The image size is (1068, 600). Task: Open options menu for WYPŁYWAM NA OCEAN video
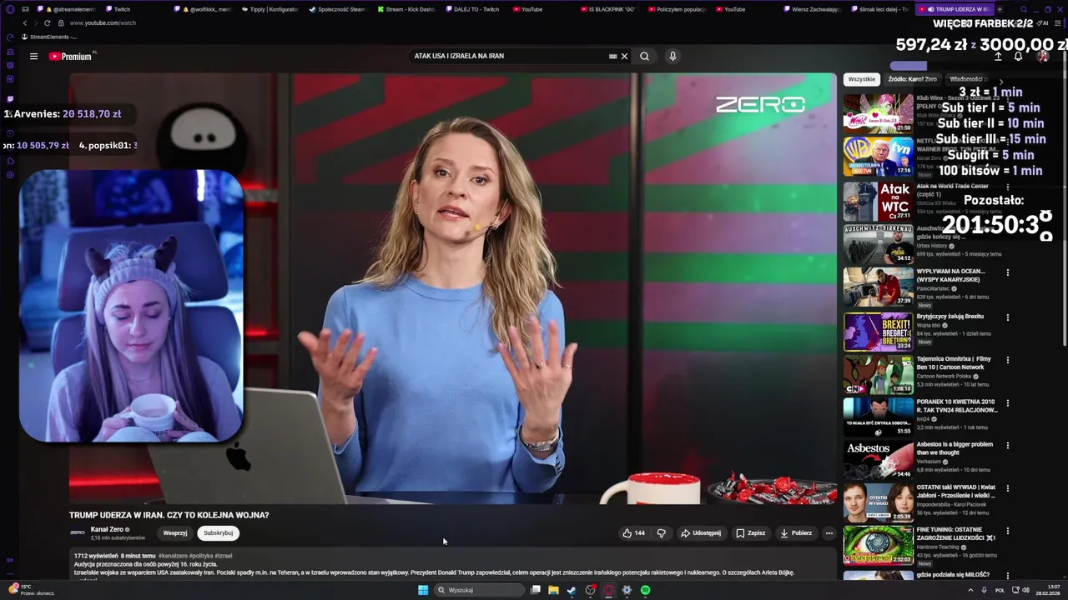[1008, 272]
